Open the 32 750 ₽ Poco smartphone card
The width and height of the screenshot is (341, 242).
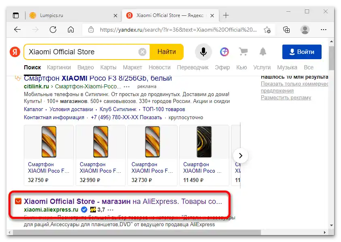point(49,155)
